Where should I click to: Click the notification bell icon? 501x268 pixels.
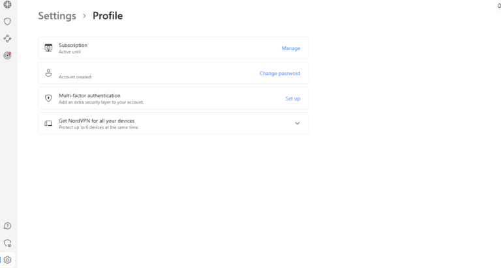[x=499, y=5]
